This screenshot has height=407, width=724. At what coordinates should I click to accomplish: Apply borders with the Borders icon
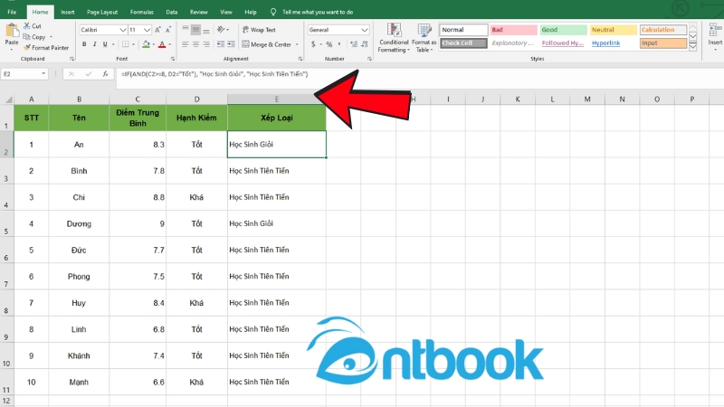pos(125,44)
